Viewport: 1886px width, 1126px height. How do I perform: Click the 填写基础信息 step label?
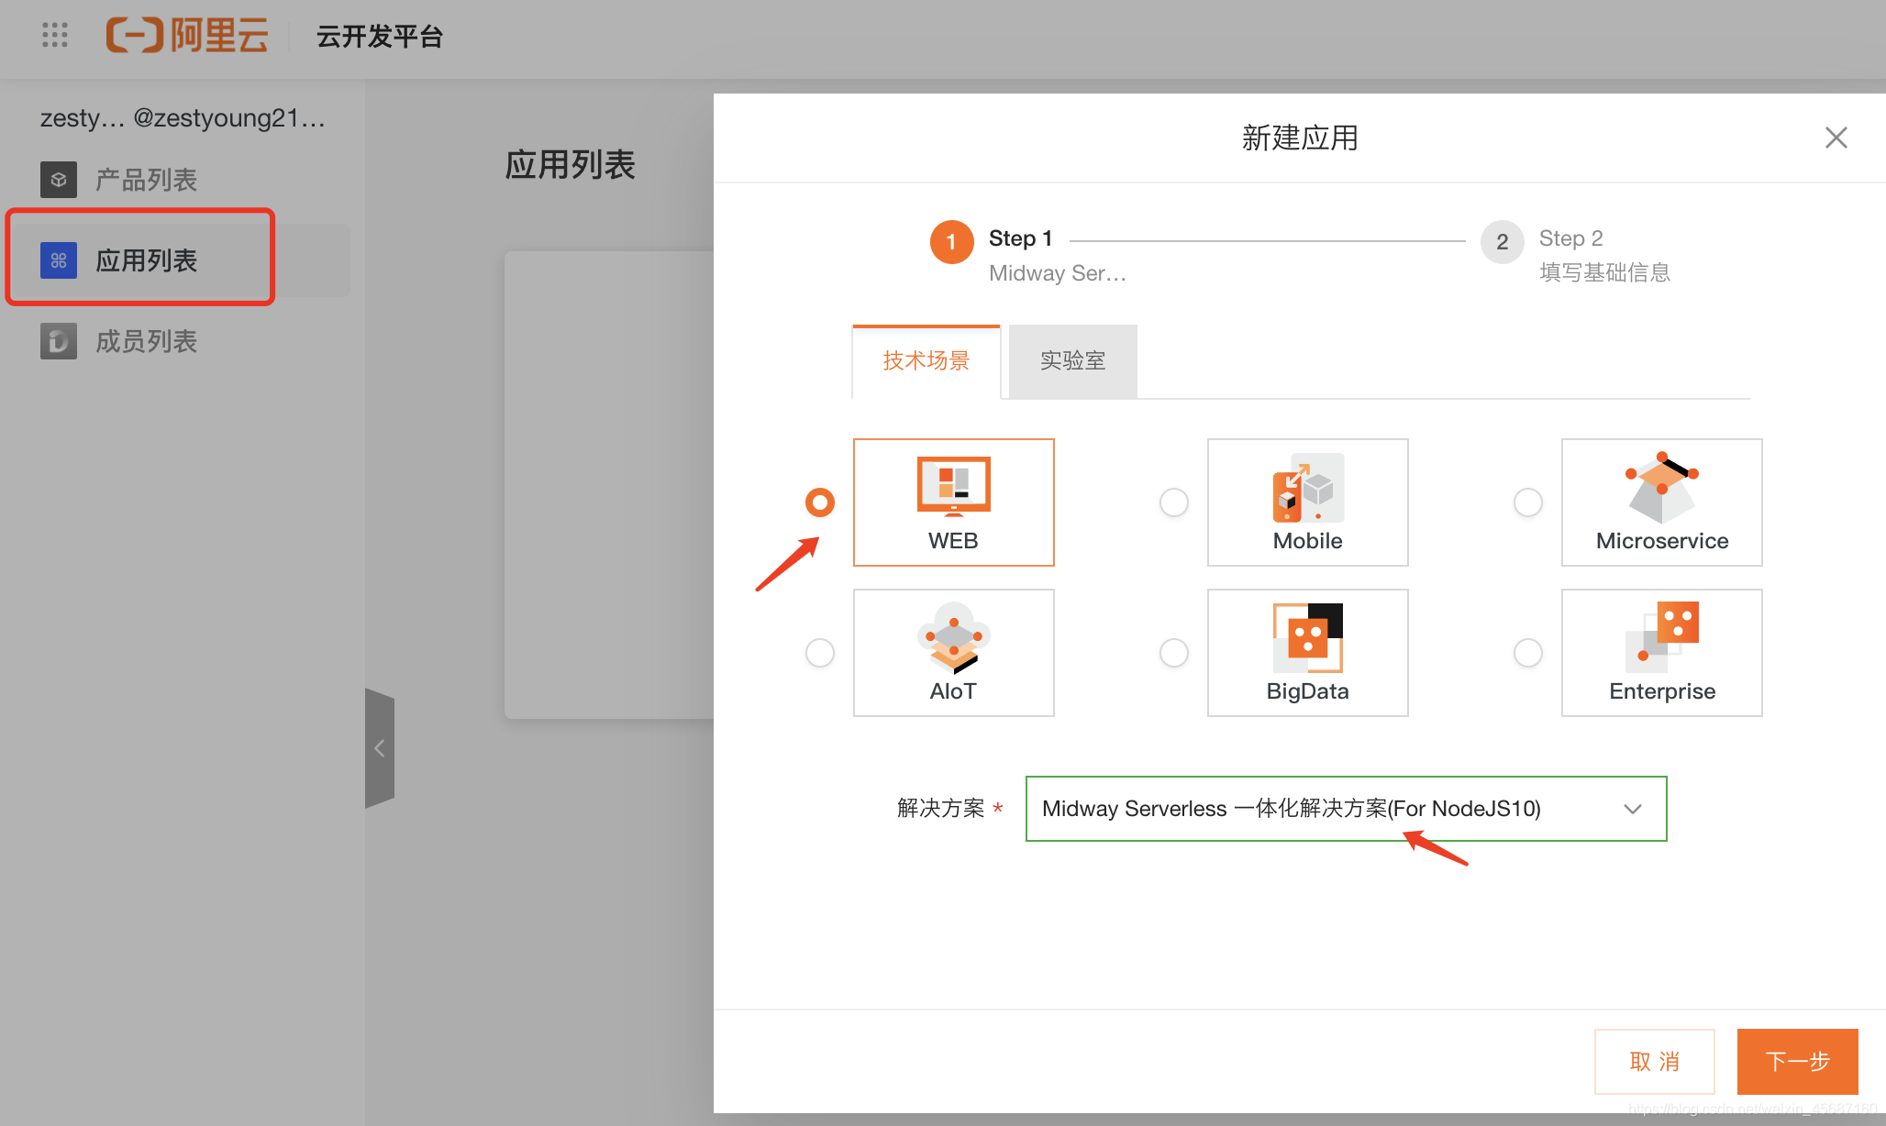tap(1604, 272)
